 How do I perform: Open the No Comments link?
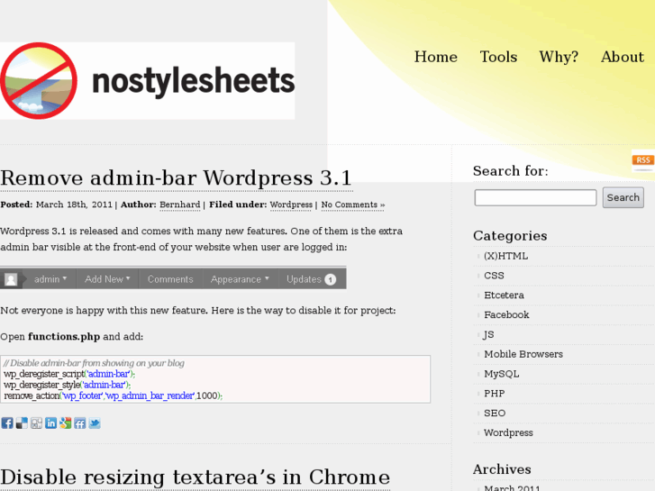353,205
